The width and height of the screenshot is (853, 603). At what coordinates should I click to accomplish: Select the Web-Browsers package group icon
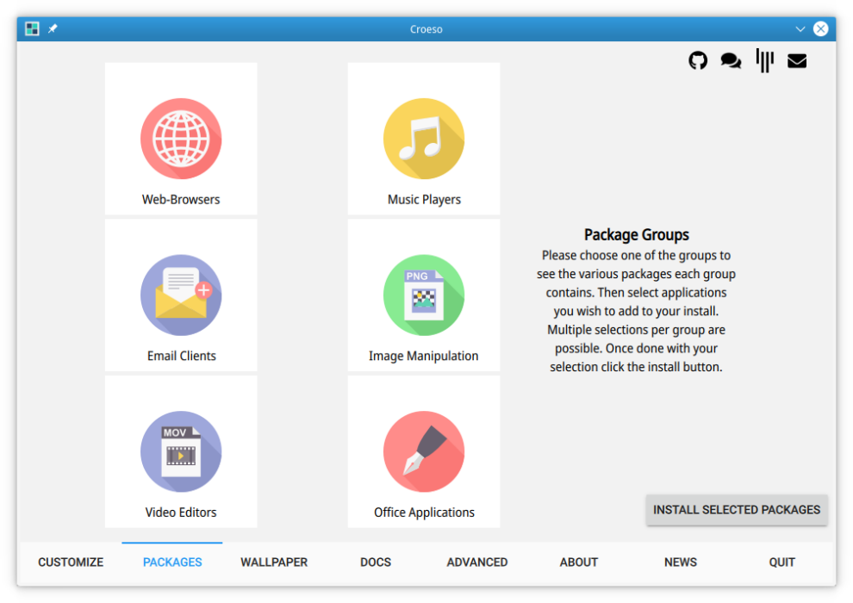pyautogui.click(x=180, y=138)
